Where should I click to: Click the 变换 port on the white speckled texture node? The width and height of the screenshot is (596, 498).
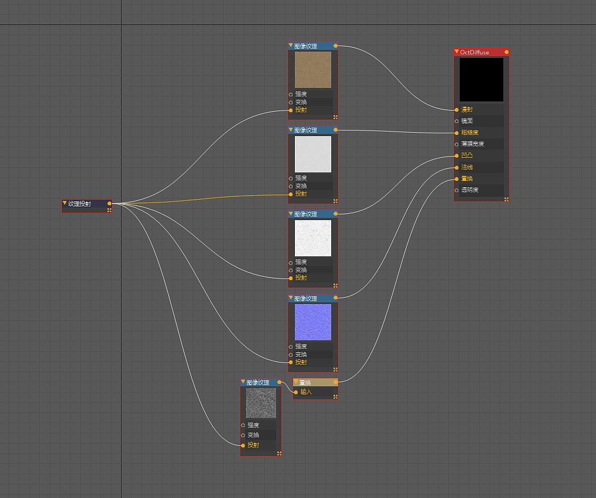click(291, 270)
